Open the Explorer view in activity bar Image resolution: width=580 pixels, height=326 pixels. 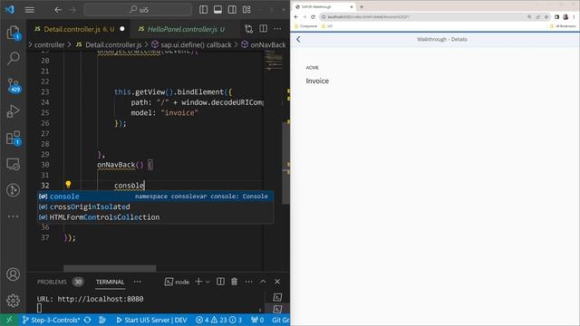14,33
